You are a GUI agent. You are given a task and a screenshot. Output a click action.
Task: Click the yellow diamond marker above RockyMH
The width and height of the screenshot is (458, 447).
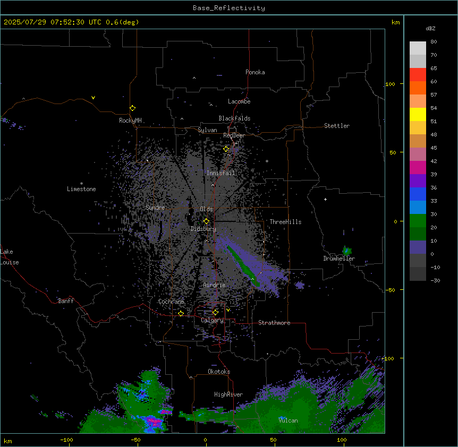coord(132,108)
